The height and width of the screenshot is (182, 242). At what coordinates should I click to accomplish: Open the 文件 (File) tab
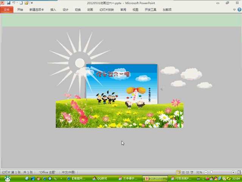7,9
